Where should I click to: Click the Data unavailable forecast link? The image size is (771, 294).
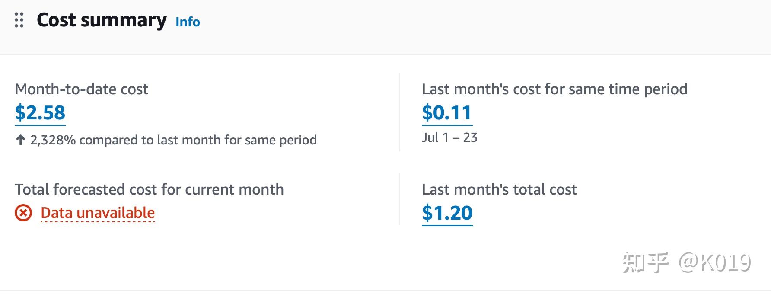click(x=98, y=213)
